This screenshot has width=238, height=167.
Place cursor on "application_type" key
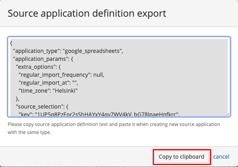tap(36, 51)
